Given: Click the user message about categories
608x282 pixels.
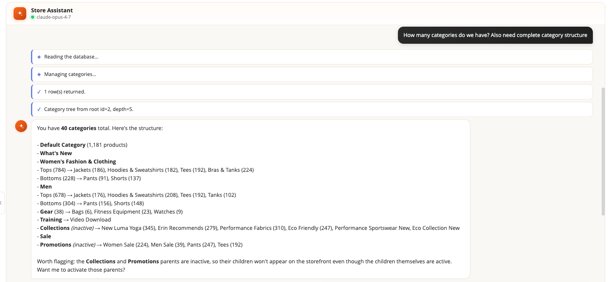Looking at the screenshot, I should coord(495,35).
